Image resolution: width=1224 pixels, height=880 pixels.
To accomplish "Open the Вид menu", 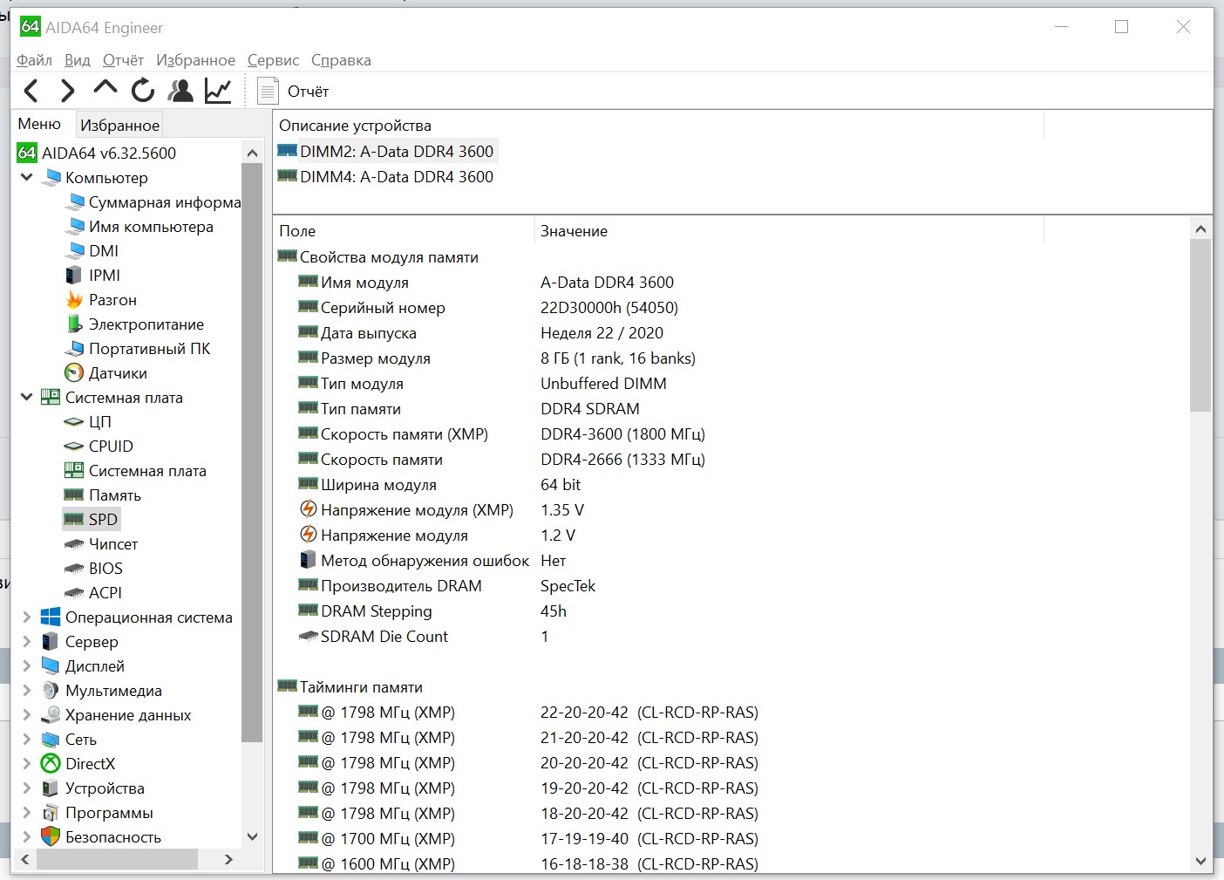I will coord(78,60).
